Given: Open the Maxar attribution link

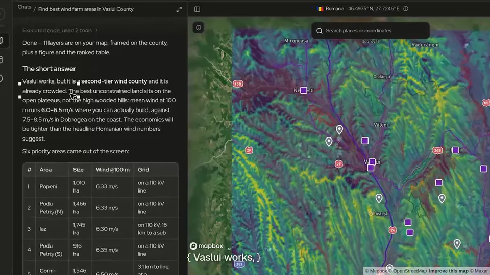Looking at the screenshot, I should (x=479, y=271).
